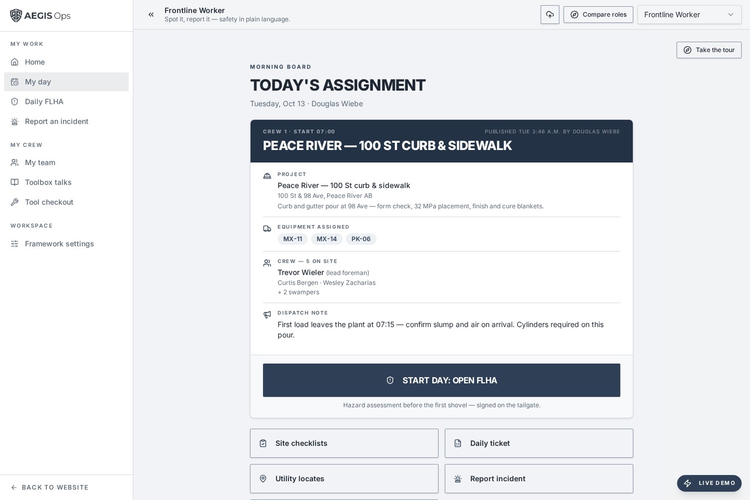The image size is (750, 500).
Task: Open Utility locates
Action: click(x=344, y=479)
